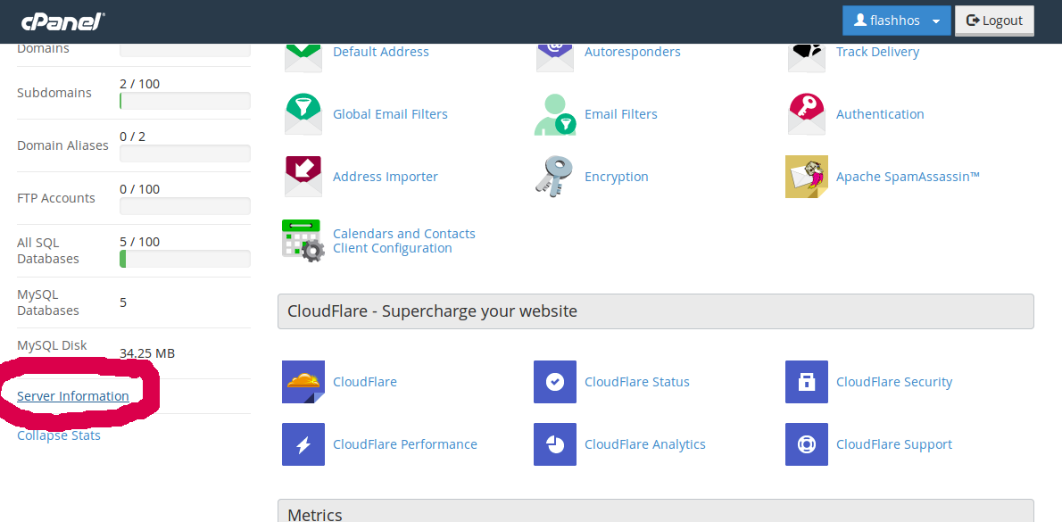
Task: Open the Address Importer link
Action: [386, 177]
